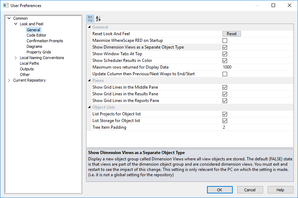298x198 pixels.
Task: Click the Maximum rows value field
Action: click(x=257, y=67)
